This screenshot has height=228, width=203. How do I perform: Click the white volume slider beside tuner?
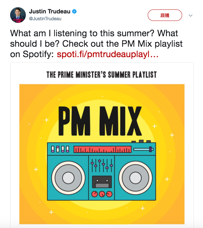pyautogui.click(x=144, y=149)
